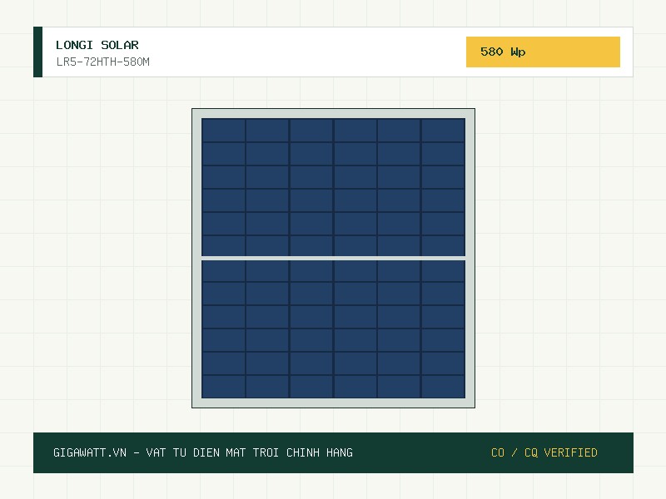This screenshot has width=666, height=499.
Task: Click the solar panel's bottom frame edge
Action: tap(334, 403)
